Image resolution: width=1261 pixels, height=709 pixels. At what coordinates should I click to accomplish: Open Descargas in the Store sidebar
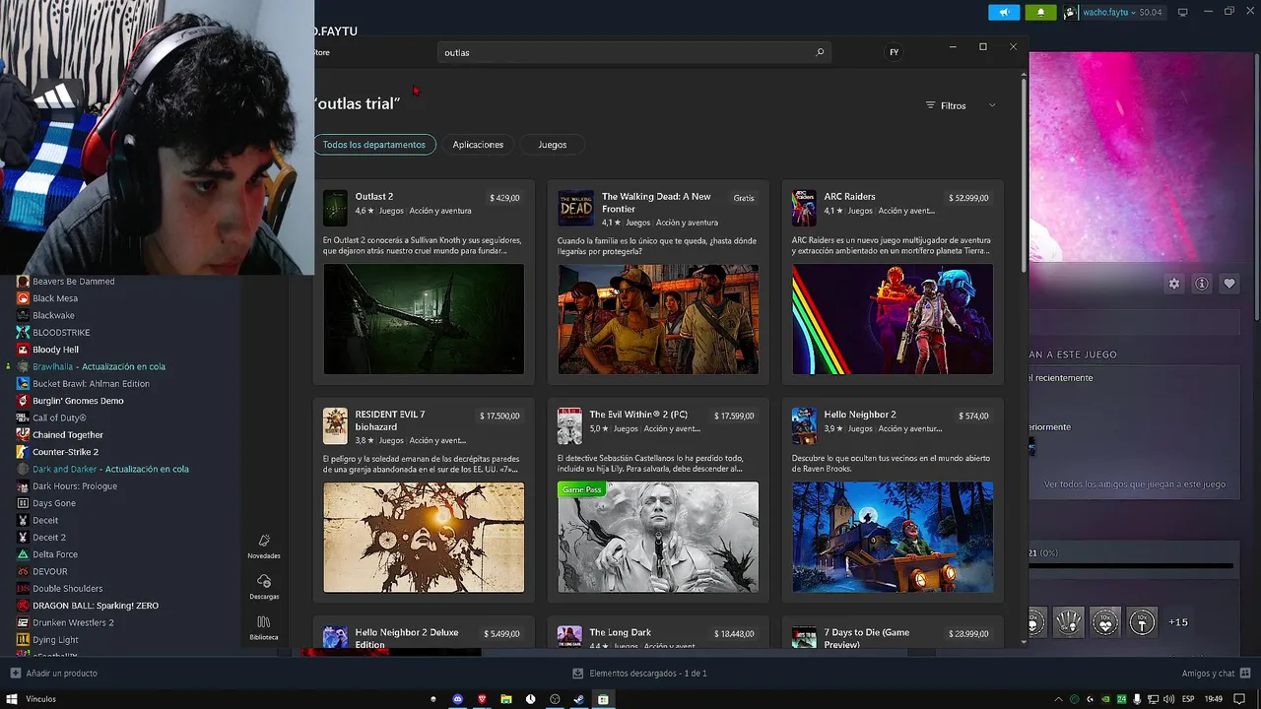pyautogui.click(x=264, y=587)
